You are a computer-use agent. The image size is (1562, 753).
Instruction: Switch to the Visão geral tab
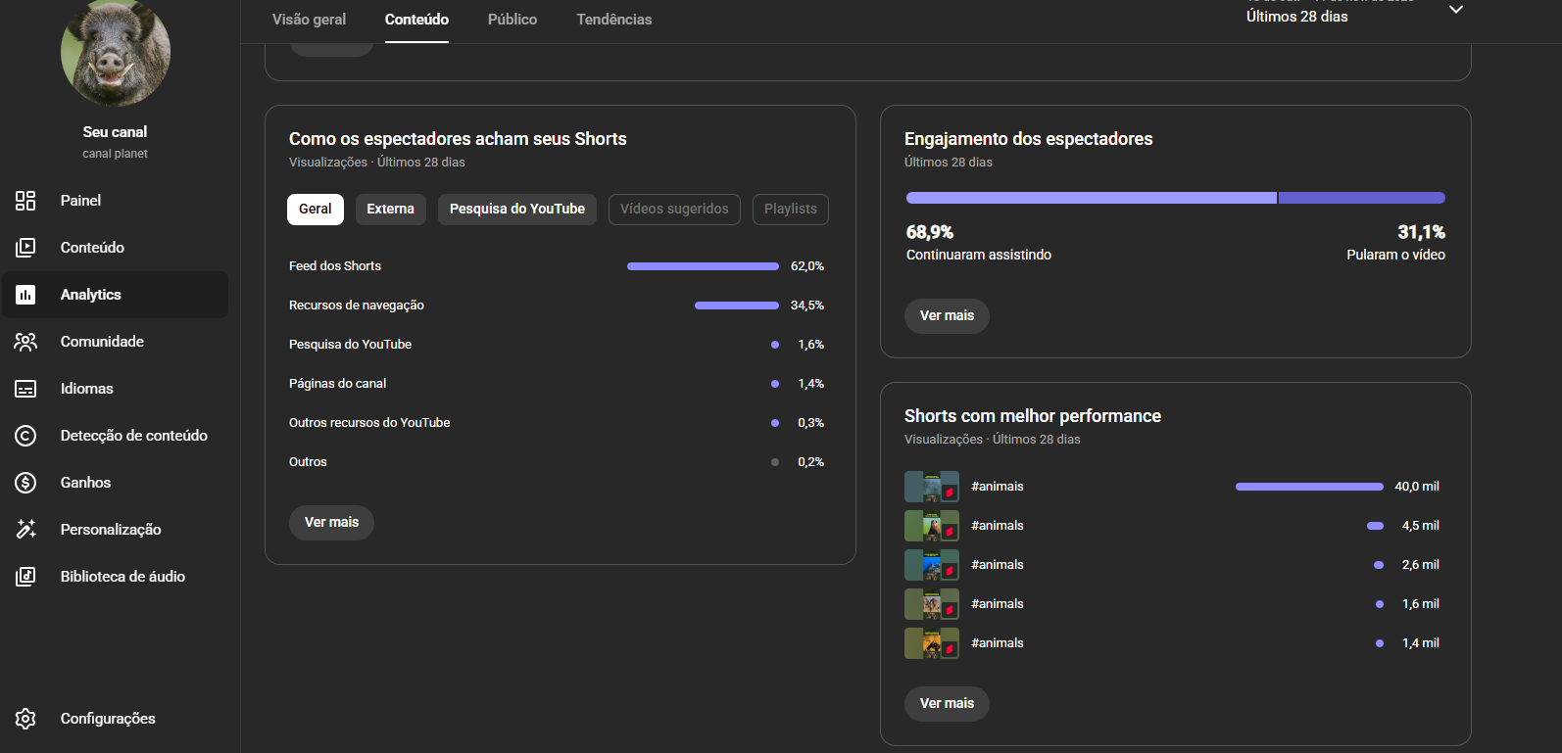coord(309,20)
